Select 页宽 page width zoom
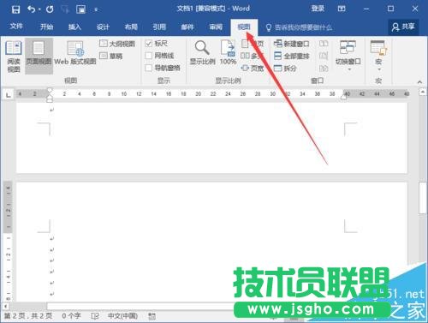 [x=253, y=68]
